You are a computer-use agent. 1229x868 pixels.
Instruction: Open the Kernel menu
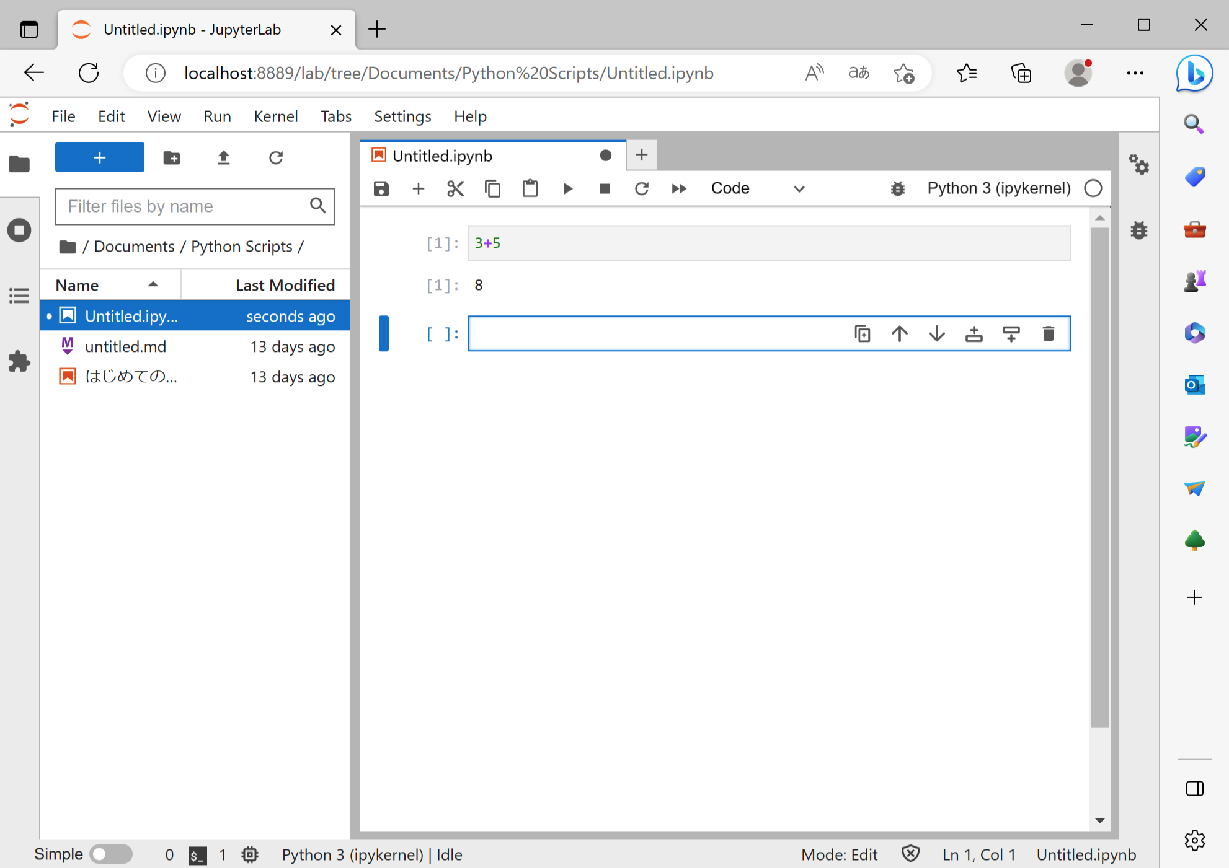point(275,116)
